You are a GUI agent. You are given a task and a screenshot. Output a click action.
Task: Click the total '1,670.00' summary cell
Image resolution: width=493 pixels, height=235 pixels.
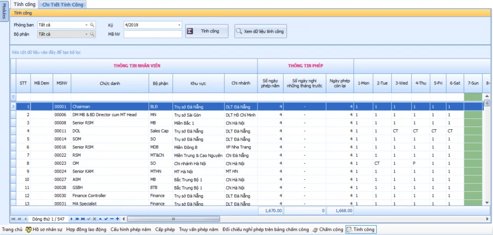coord(271,211)
